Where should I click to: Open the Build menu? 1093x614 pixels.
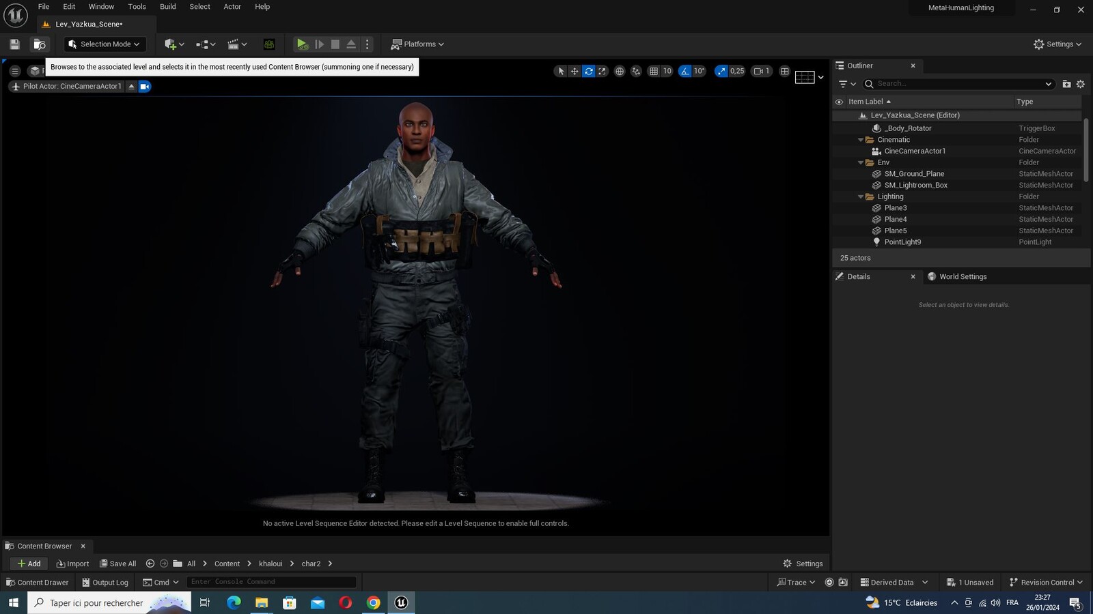coord(168,7)
